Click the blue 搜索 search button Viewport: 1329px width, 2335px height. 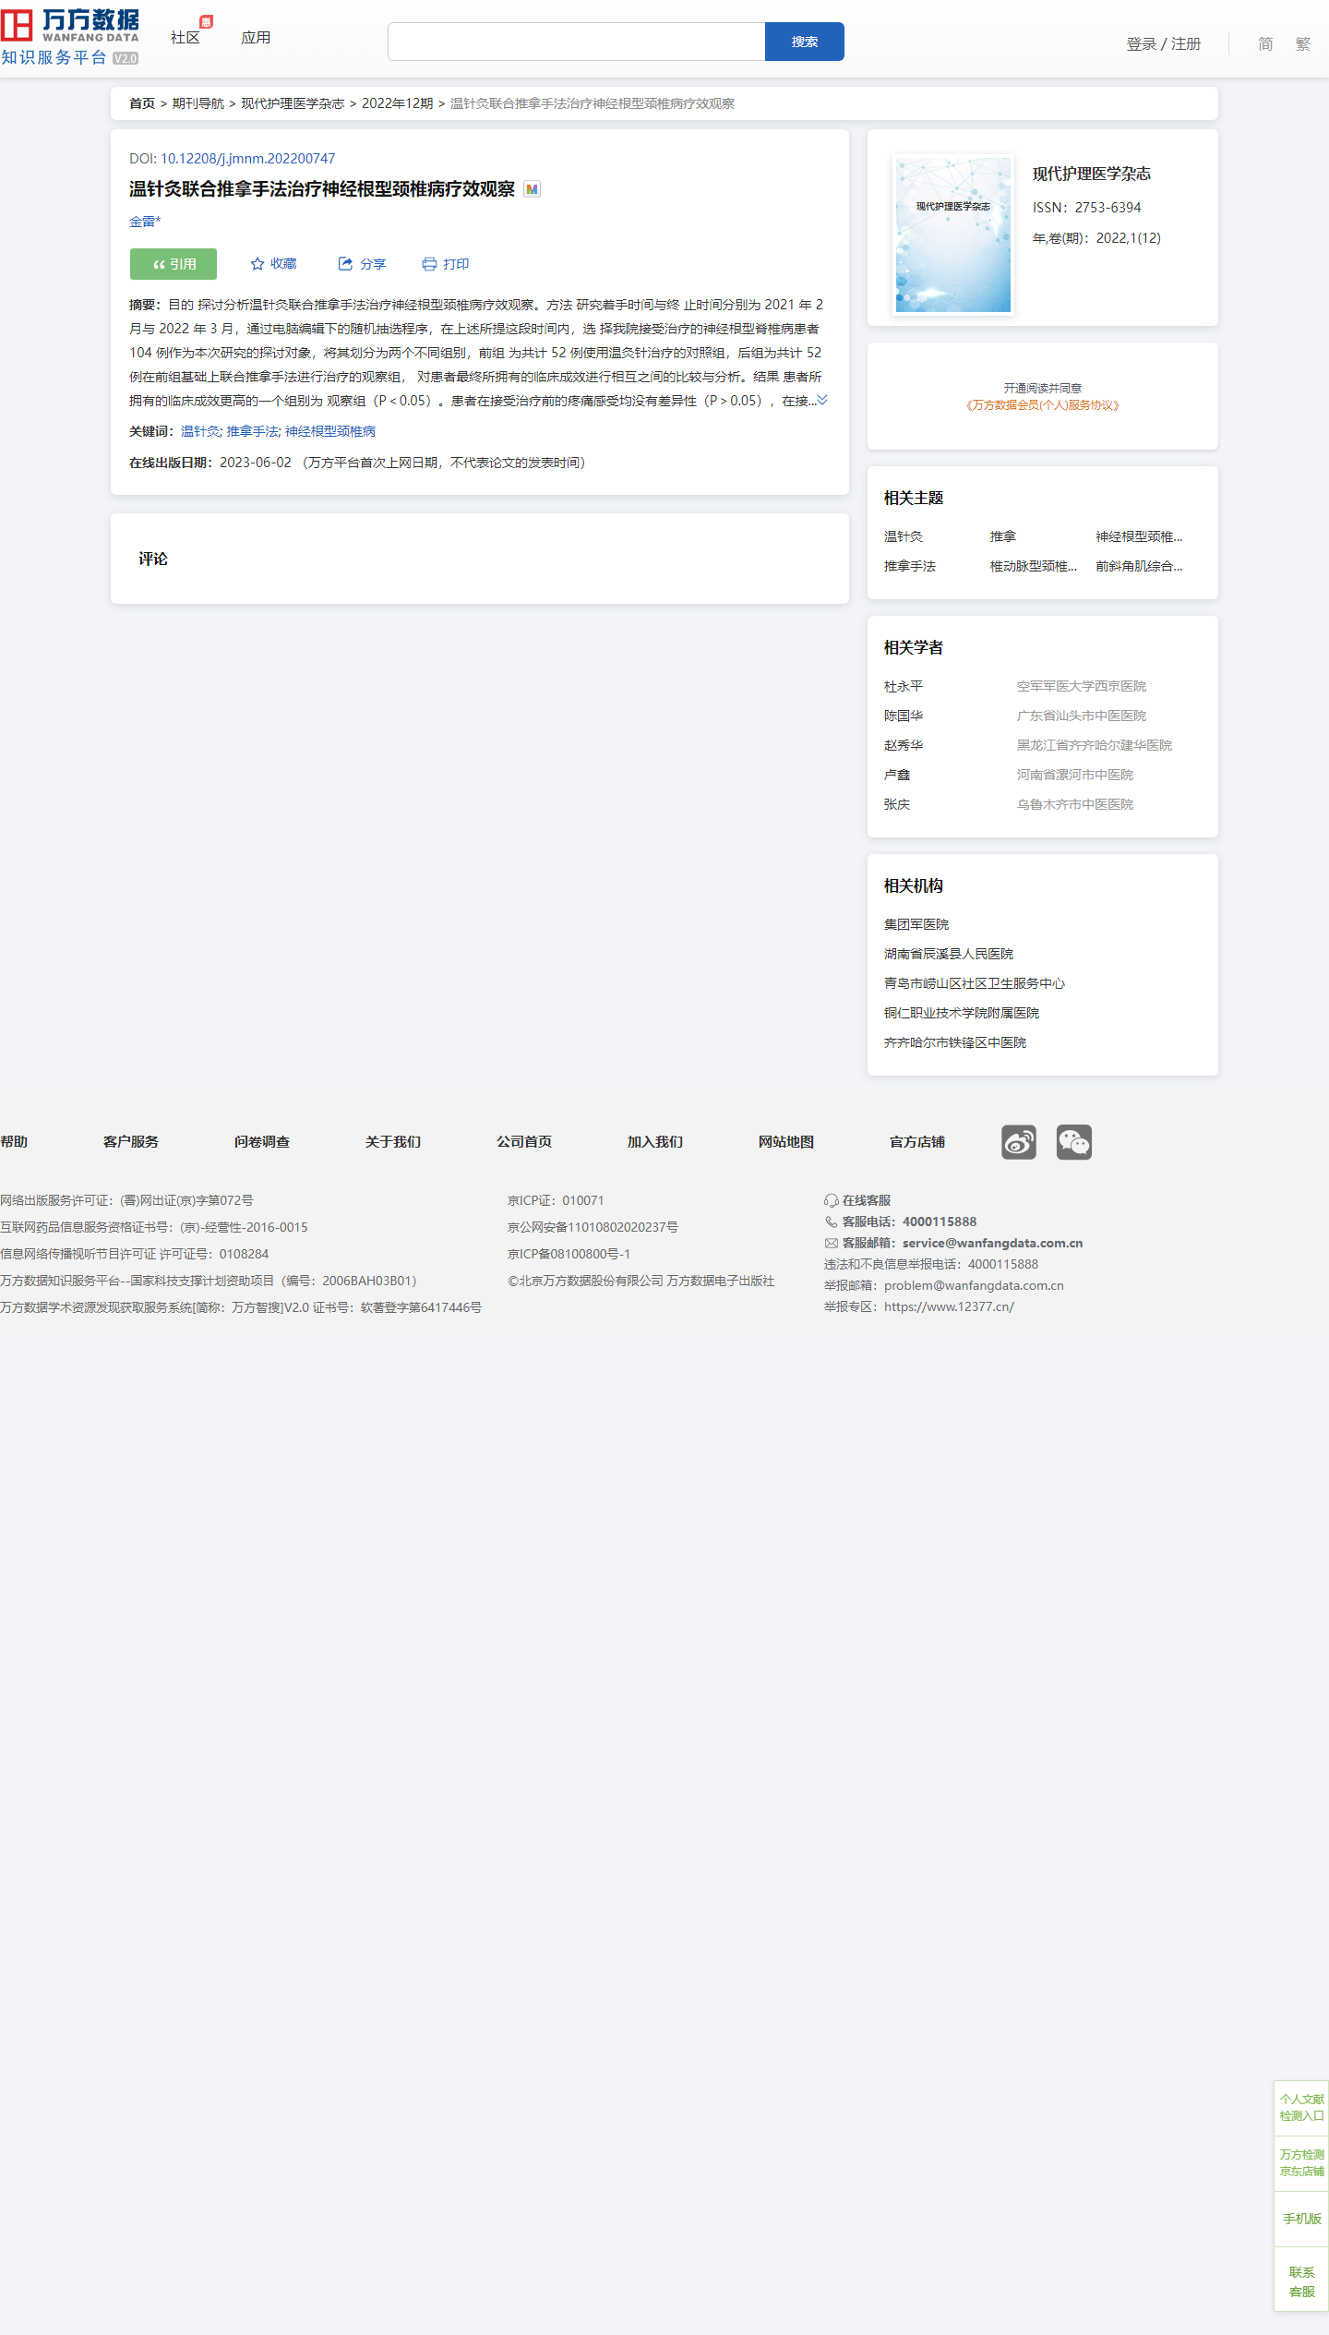tap(805, 42)
